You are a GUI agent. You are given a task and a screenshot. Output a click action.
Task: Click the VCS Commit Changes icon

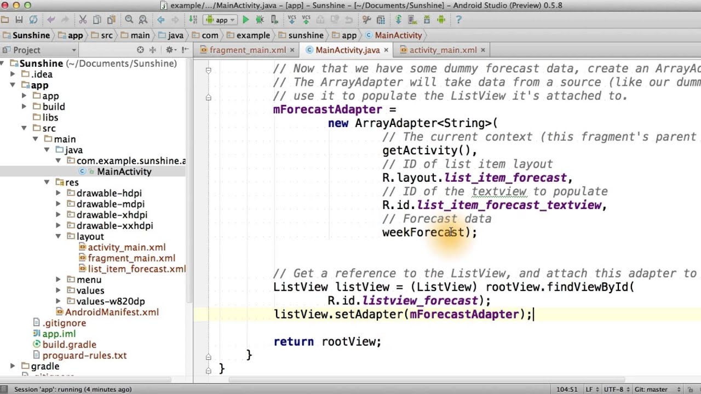306,20
